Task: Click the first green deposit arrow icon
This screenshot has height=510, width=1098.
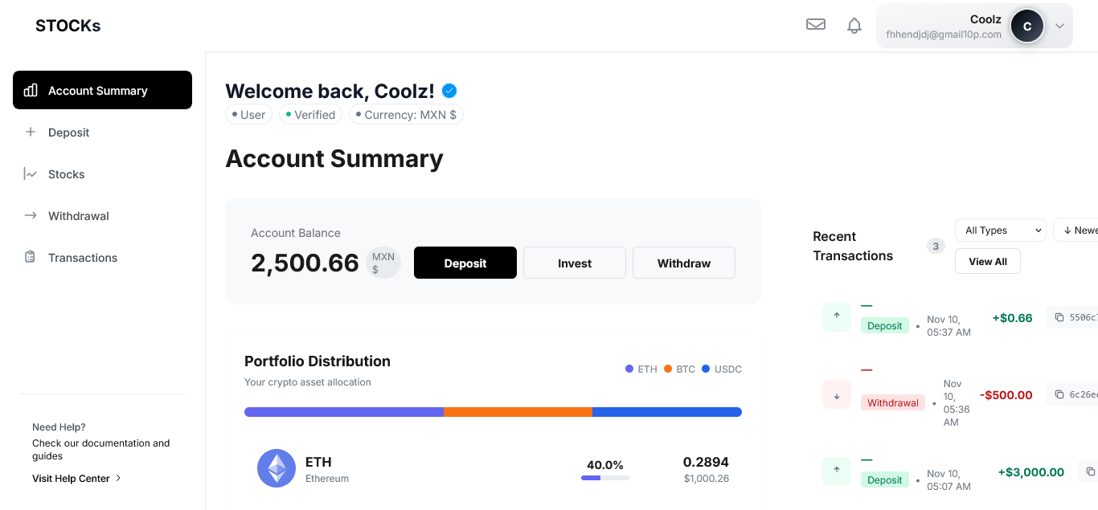Action: [x=837, y=316]
